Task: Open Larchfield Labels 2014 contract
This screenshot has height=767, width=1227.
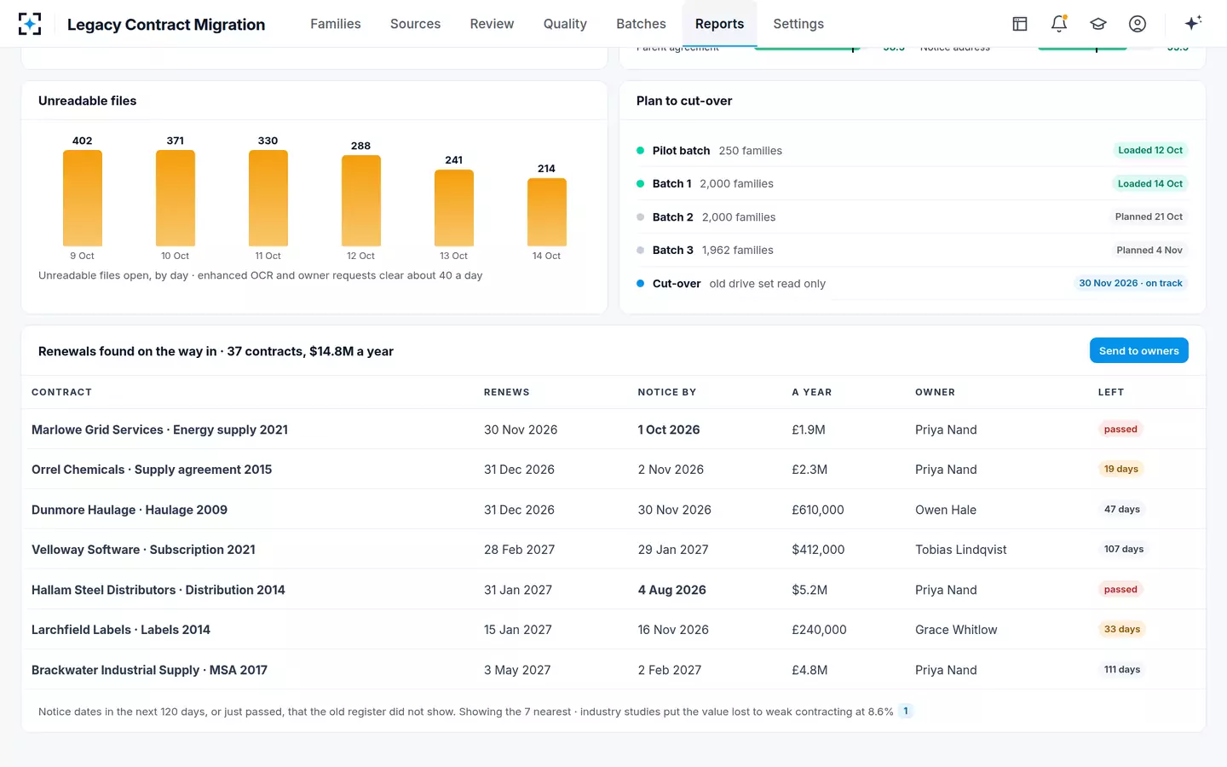Action: 613,630
